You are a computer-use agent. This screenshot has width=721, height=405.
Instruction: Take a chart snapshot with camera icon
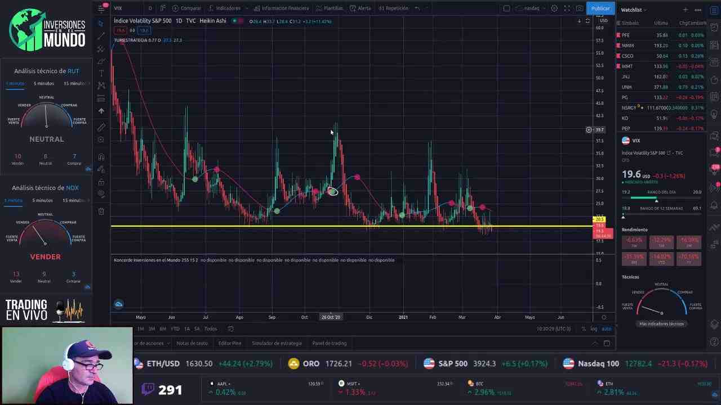(579, 8)
